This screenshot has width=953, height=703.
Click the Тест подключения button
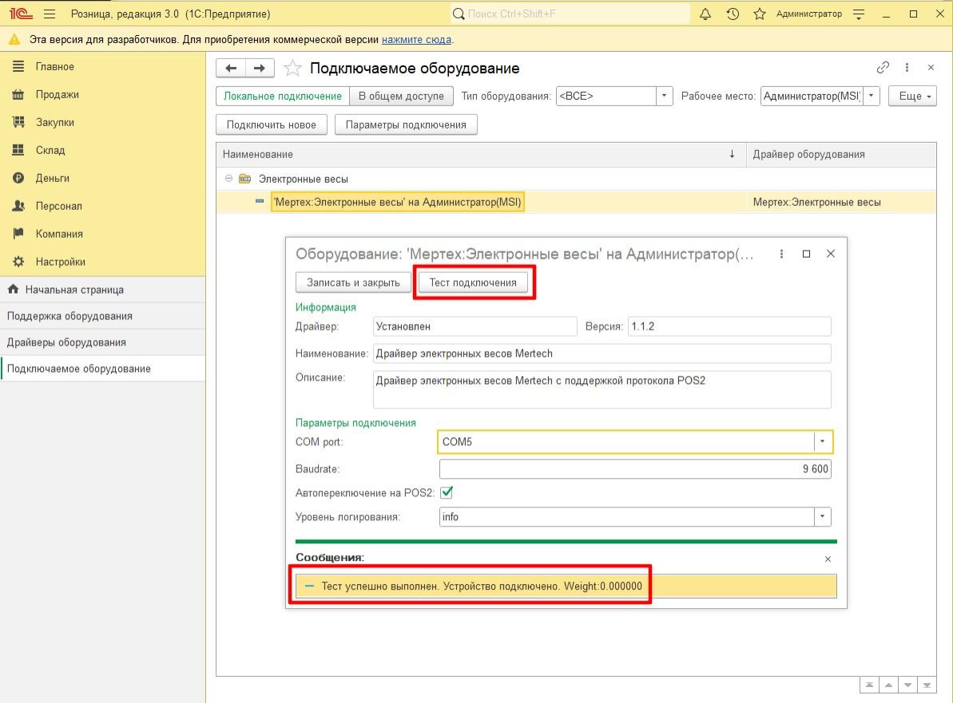click(x=473, y=282)
